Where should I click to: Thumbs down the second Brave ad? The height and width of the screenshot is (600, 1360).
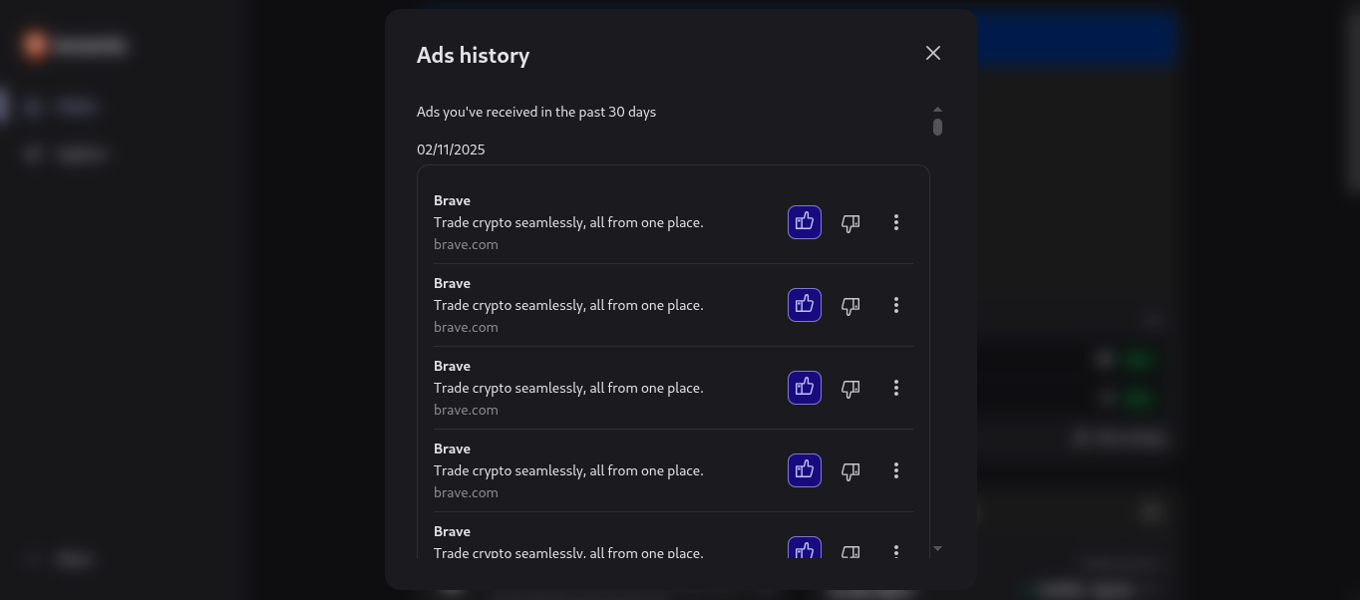click(850, 306)
